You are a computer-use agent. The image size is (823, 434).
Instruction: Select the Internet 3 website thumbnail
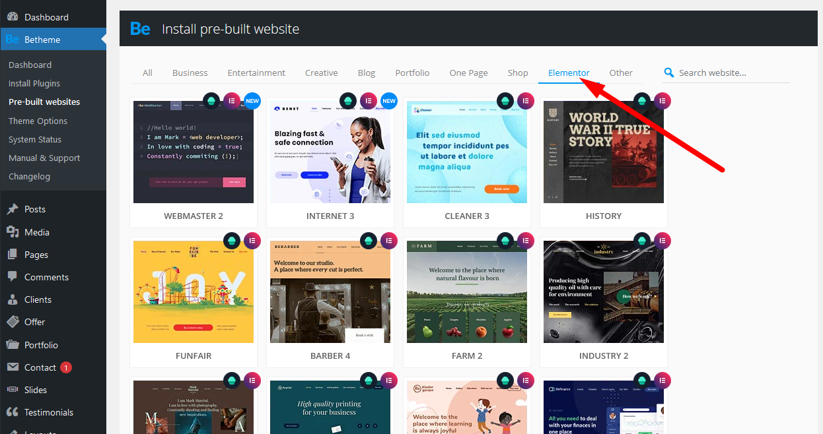click(x=330, y=152)
